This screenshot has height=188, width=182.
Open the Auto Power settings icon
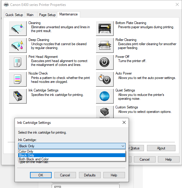point(105,79)
